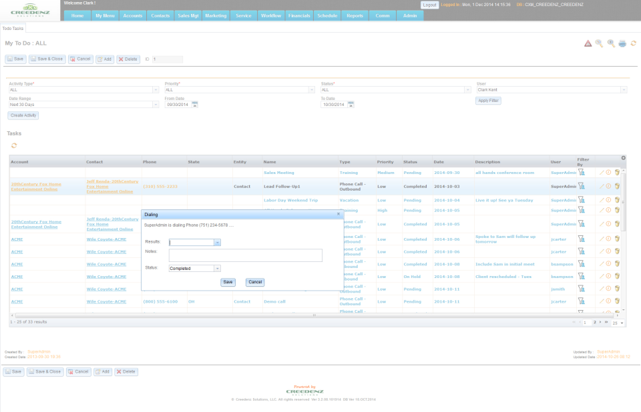Open the Home menu
Viewport: 641px width, 412px height.
coord(77,15)
